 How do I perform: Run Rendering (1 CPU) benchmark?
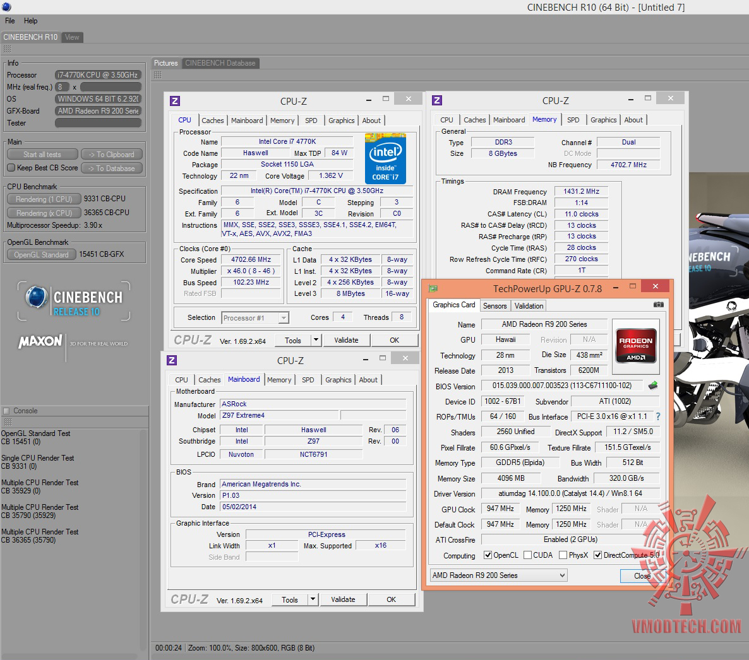(x=44, y=199)
